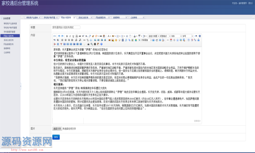Open the ordered list style dropdown
Image resolution: width=255 pixels, height=153 pixels.
click(120, 36)
